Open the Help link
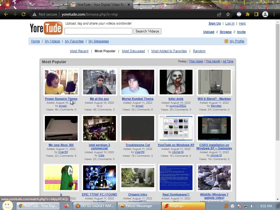The height and width of the screenshot is (210, 280). (242, 24)
